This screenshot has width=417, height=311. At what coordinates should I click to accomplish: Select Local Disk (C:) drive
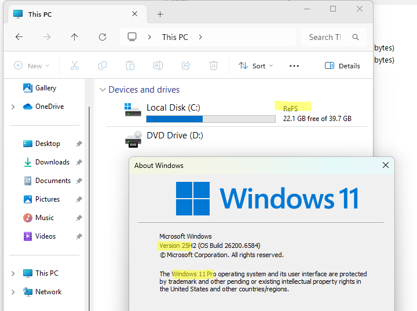pyautogui.click(x=238, y=112)
